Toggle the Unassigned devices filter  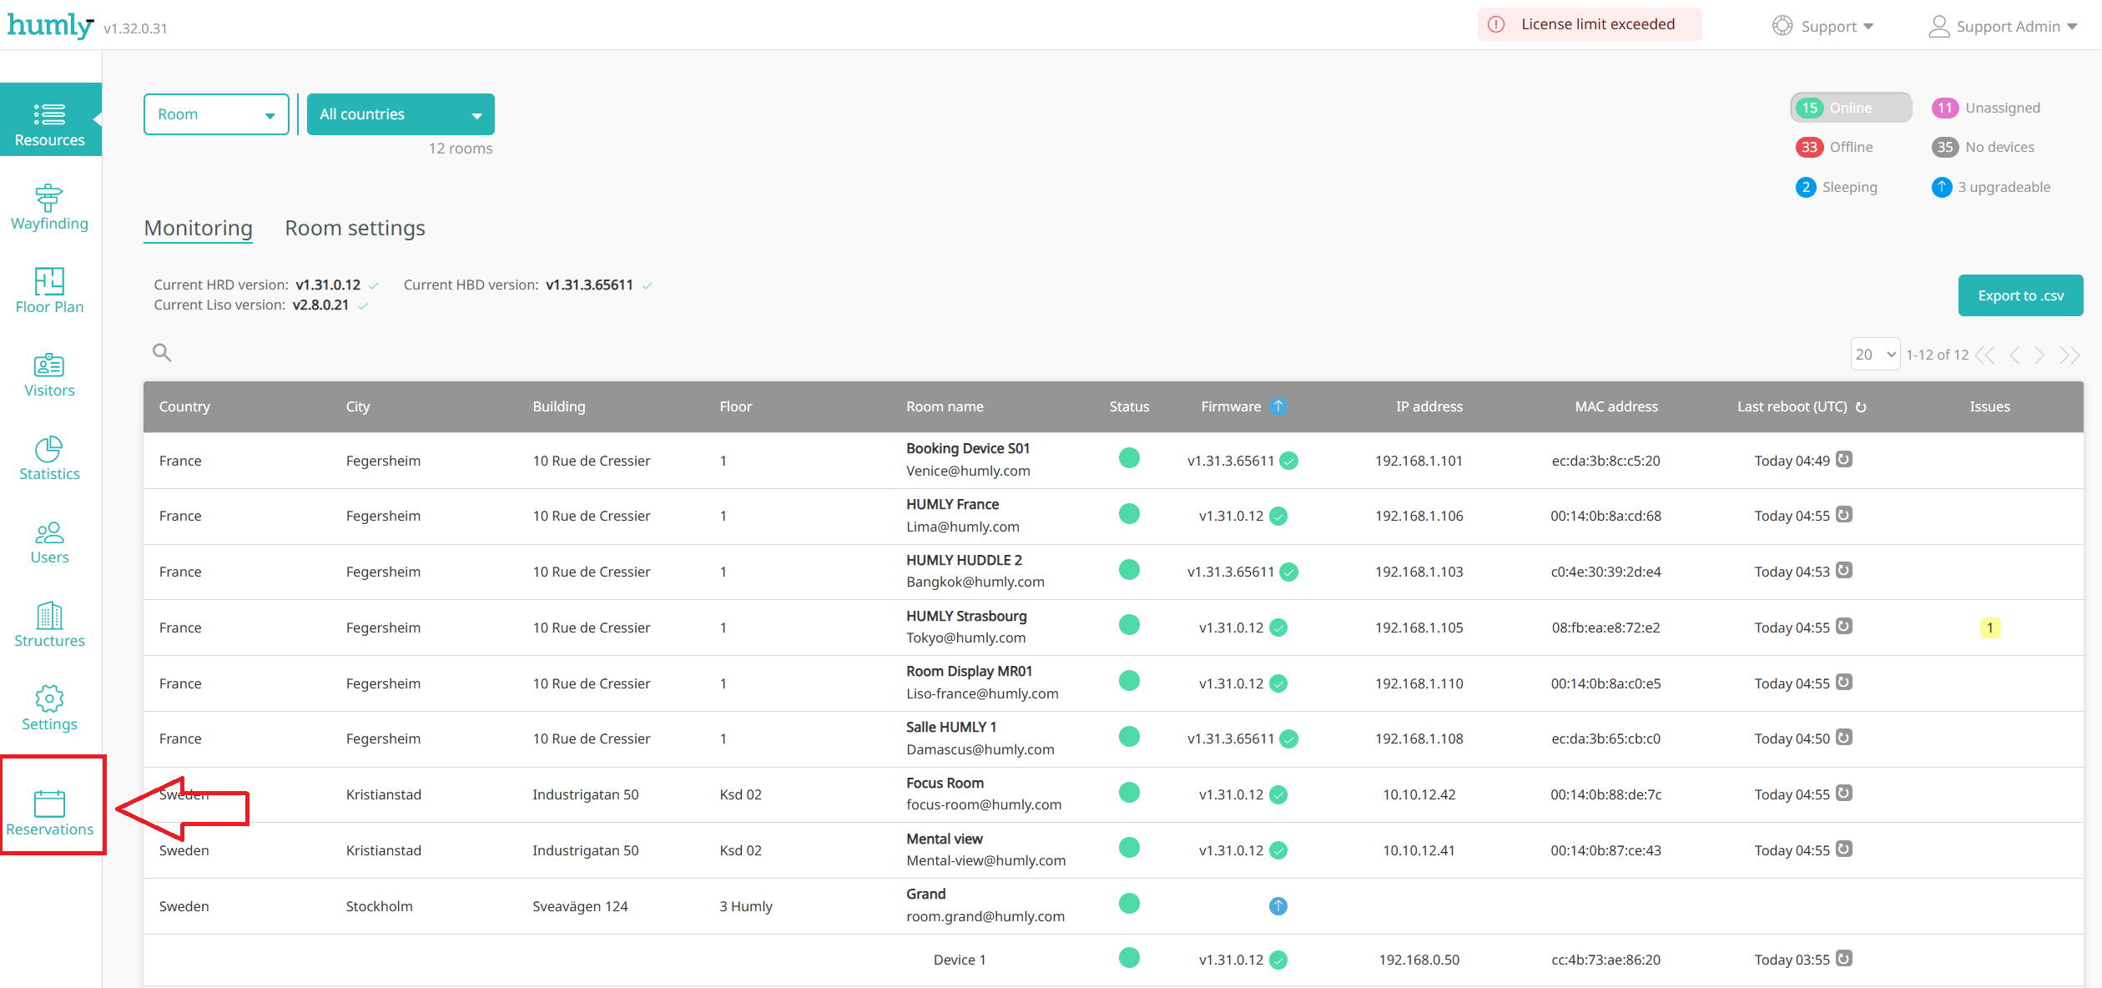click(1985, 108)
